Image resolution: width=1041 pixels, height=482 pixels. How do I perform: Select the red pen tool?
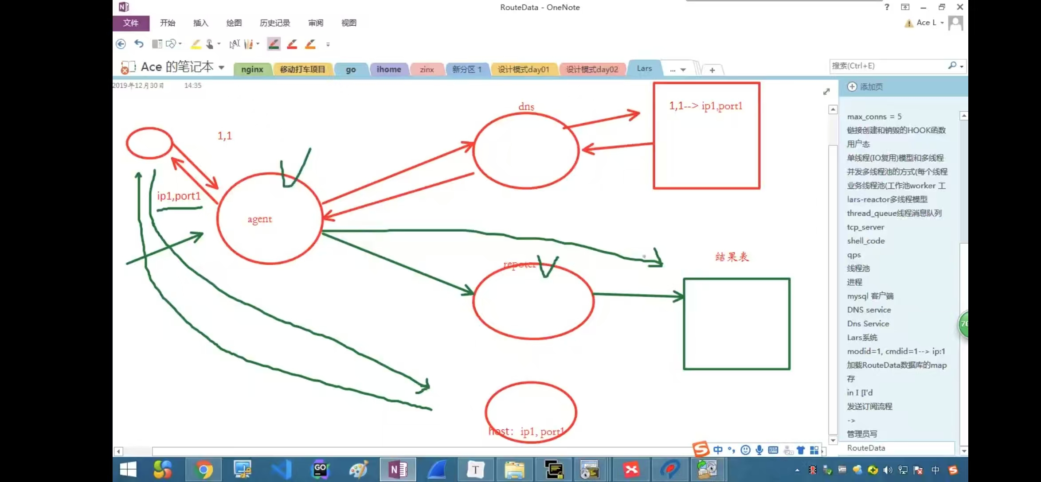point(292,44)
